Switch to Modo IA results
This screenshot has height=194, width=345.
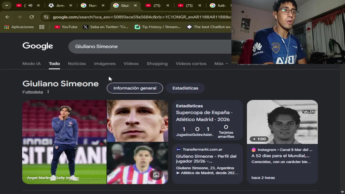coord(32,64)
